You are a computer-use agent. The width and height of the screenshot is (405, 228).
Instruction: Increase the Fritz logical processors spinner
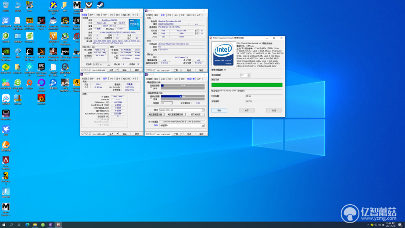point(249,74)
